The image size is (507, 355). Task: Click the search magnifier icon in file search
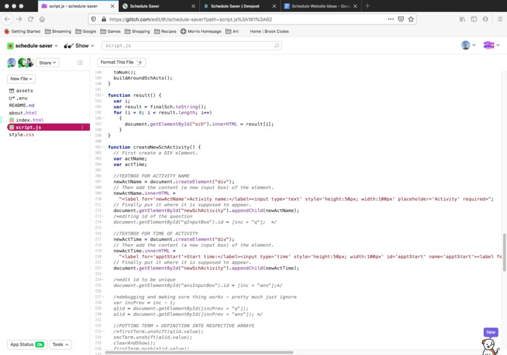coord(277,45)
